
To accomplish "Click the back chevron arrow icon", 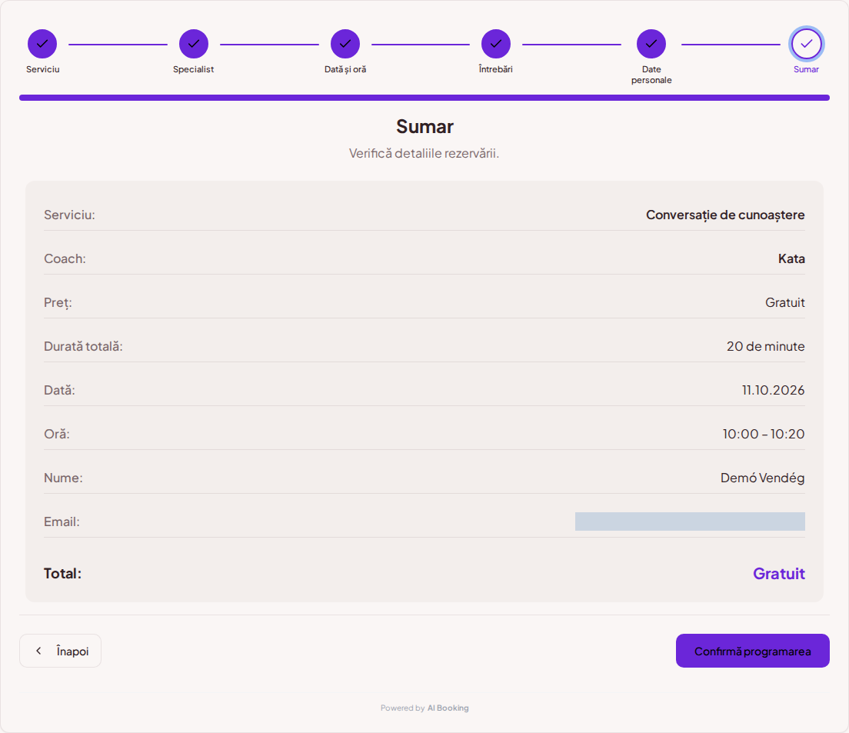I will tap(38, 651).
